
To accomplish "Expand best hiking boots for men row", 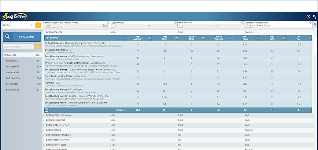I will (x=44, y=125).
